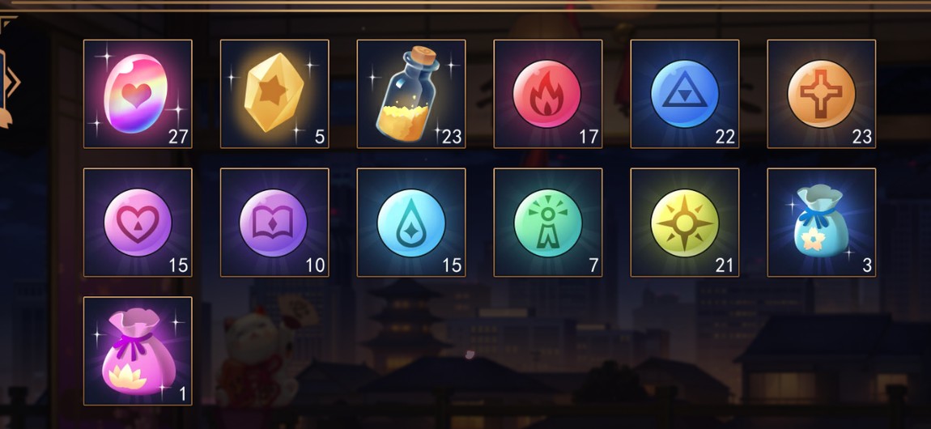Screen dimensions: 931x429
Task: Click the quantity 21 on the yellow orb
Action: [x=725, y=265]
